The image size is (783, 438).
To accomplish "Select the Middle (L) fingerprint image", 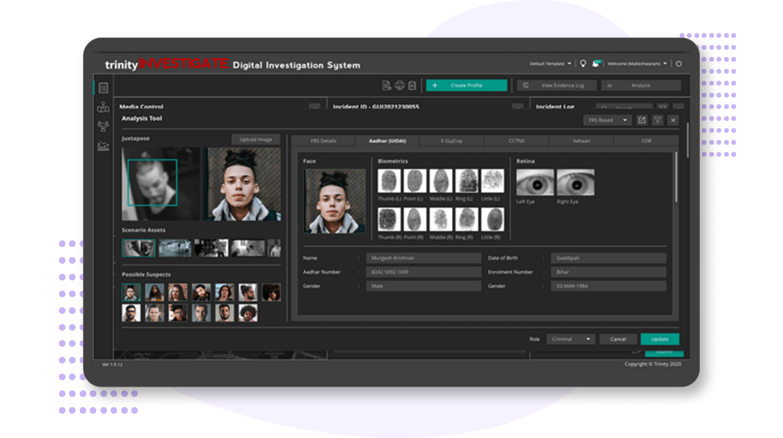I will 441,181.
